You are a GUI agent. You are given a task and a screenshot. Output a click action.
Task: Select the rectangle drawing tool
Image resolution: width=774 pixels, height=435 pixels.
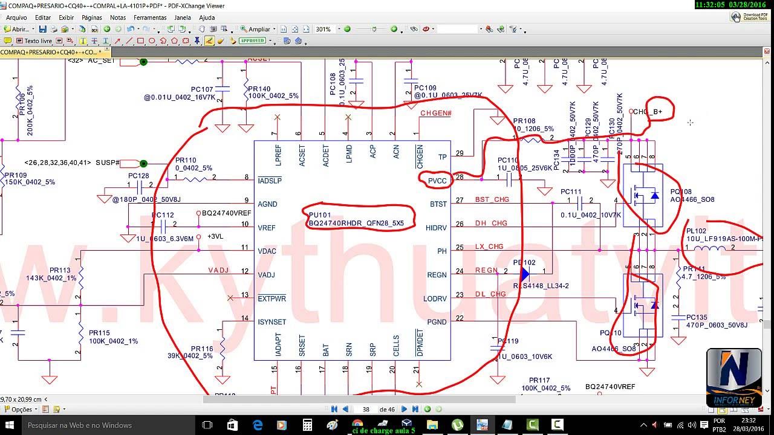click(x=140, y=40)
